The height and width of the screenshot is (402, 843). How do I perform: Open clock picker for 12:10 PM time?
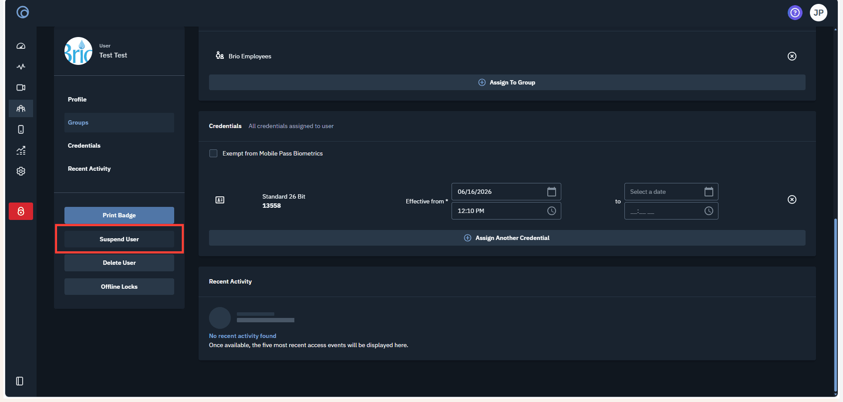pyautogui.click(x=552, y=211)
